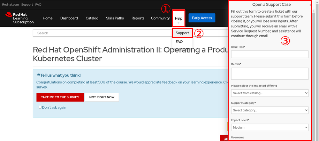The height and width of the screenshot is (141, 319).
Task: Open the Catalog page from navigation
Action: (92, 18)
